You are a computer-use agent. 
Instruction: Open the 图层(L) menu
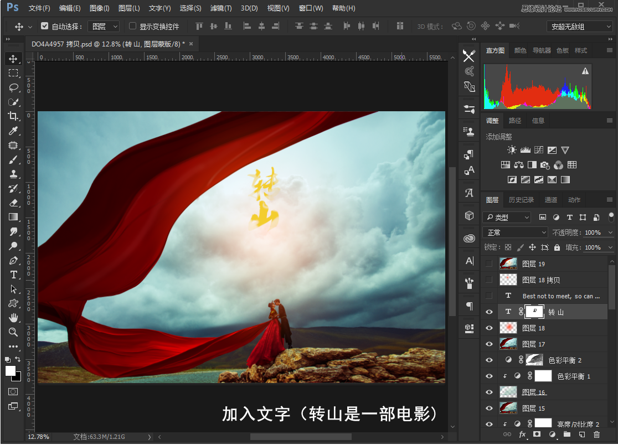tap(129, 8)
